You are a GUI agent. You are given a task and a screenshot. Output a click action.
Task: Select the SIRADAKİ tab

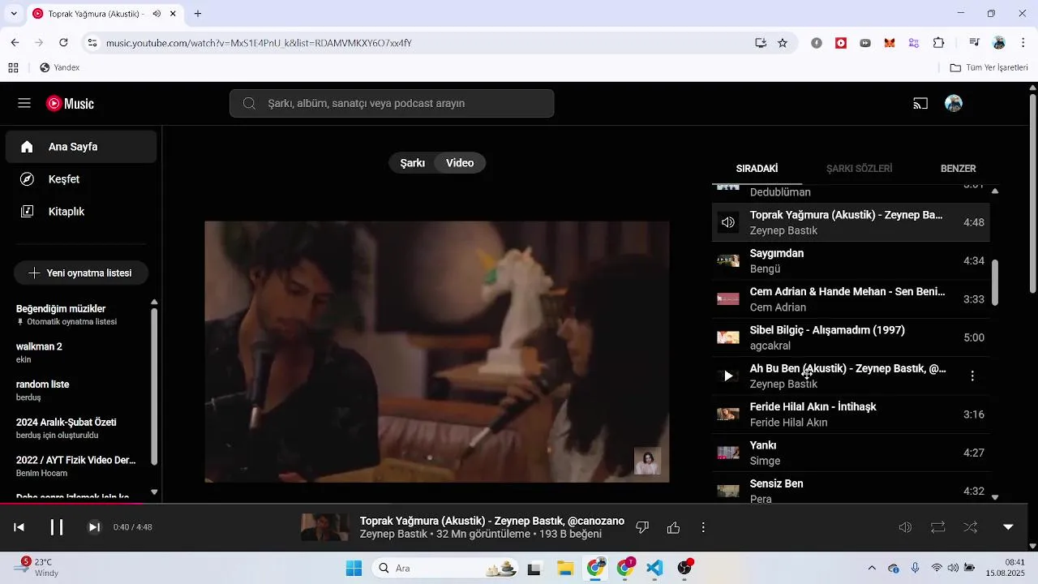757,169
